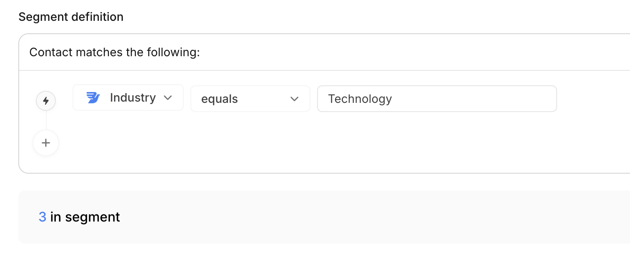Open the equals operator chevron

tap(295, 99)
